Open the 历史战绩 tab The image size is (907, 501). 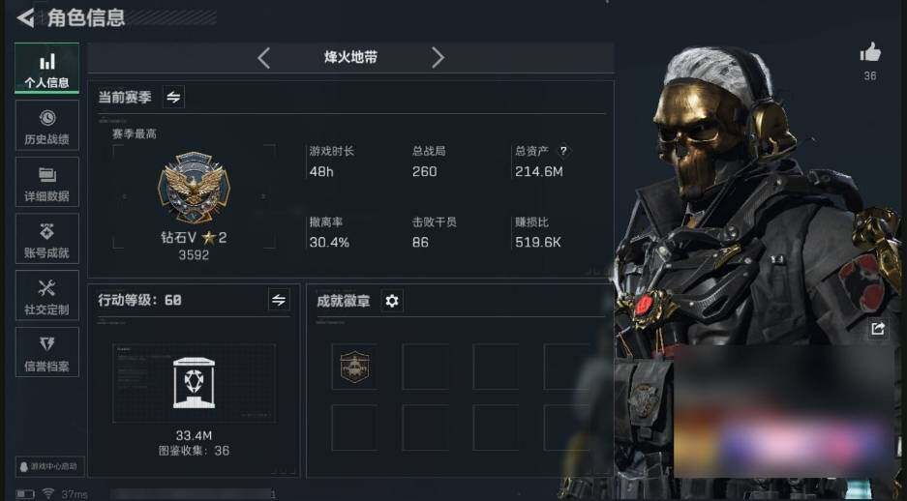46,126
